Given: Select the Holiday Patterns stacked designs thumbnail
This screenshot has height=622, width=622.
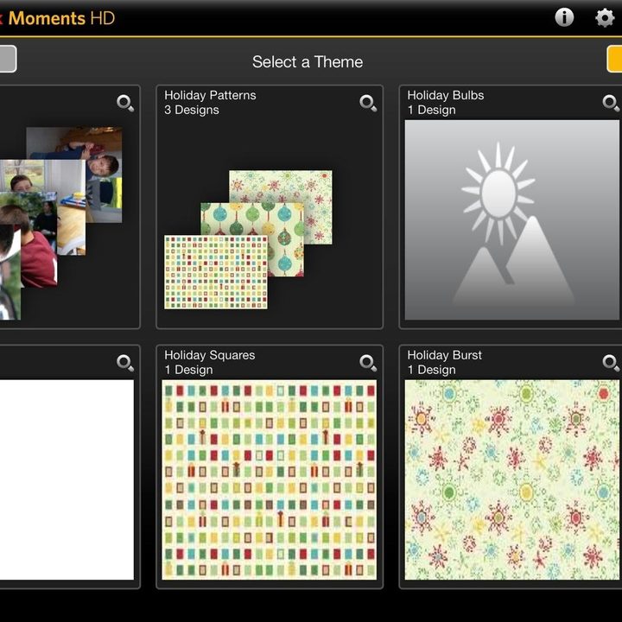Looking at the screenshot, I should click(248, 239).
